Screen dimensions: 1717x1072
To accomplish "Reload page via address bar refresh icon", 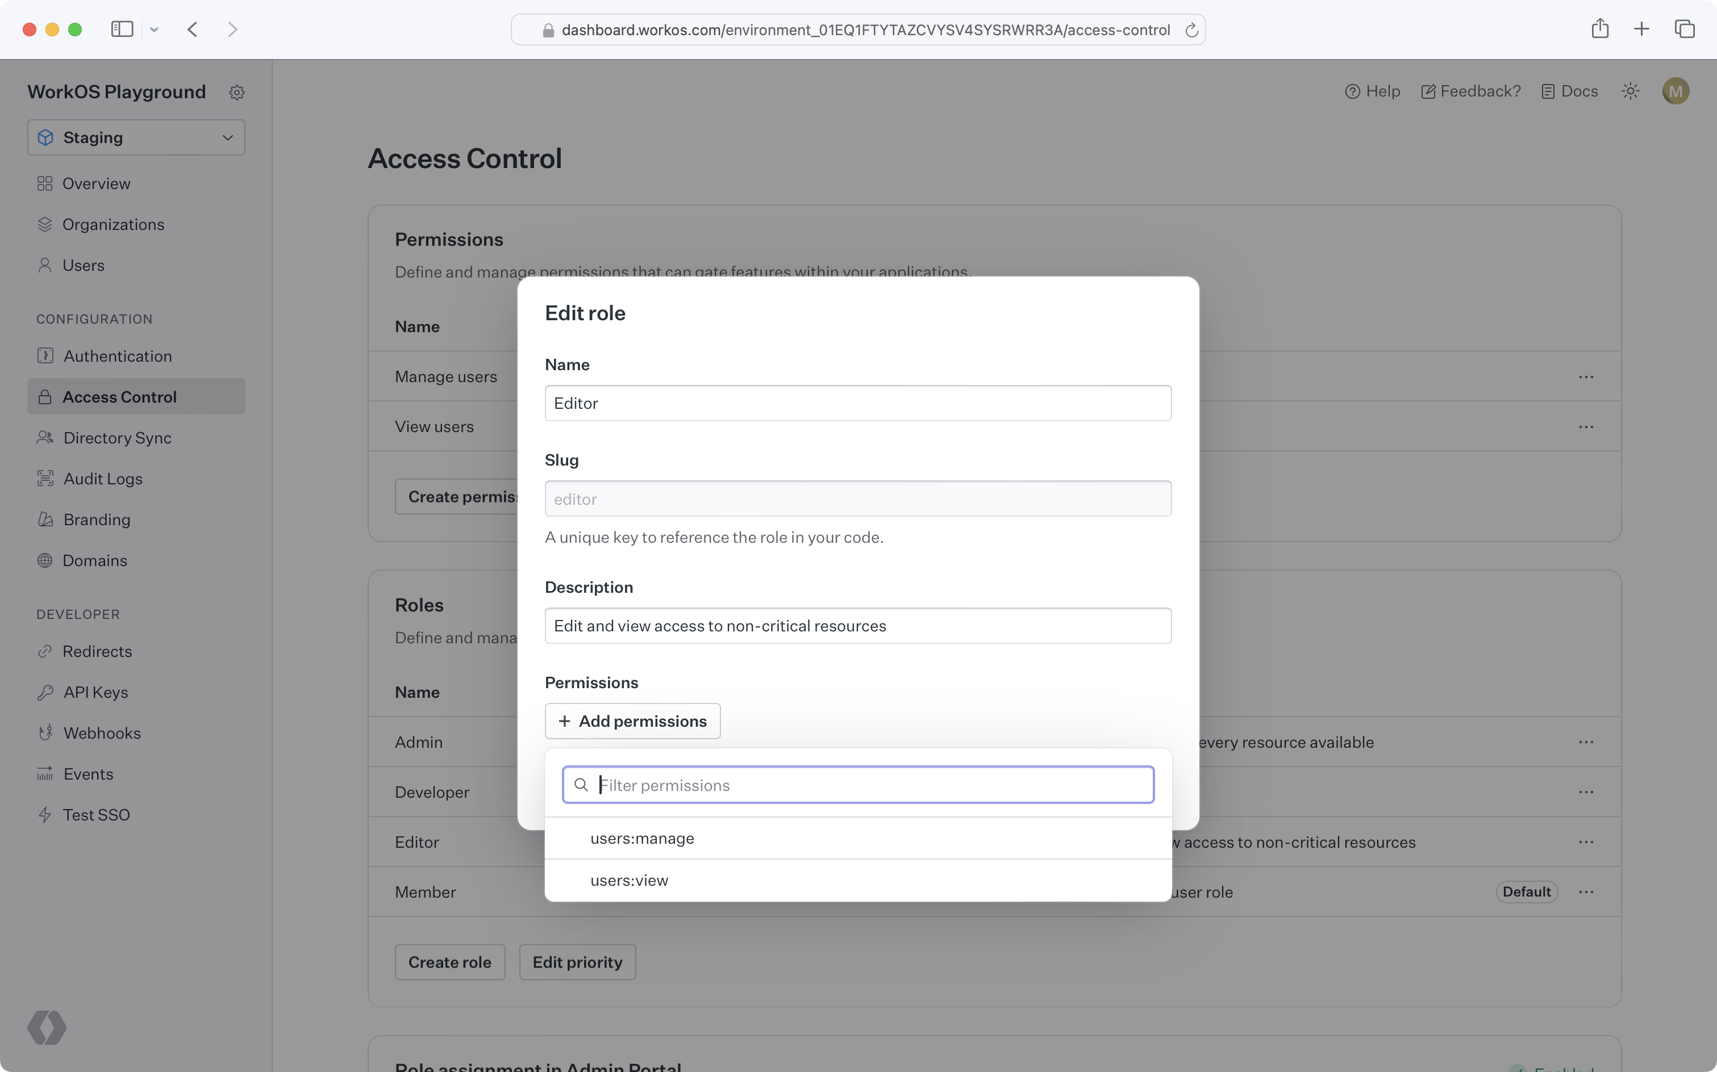I will click(x=1191, y=30).
